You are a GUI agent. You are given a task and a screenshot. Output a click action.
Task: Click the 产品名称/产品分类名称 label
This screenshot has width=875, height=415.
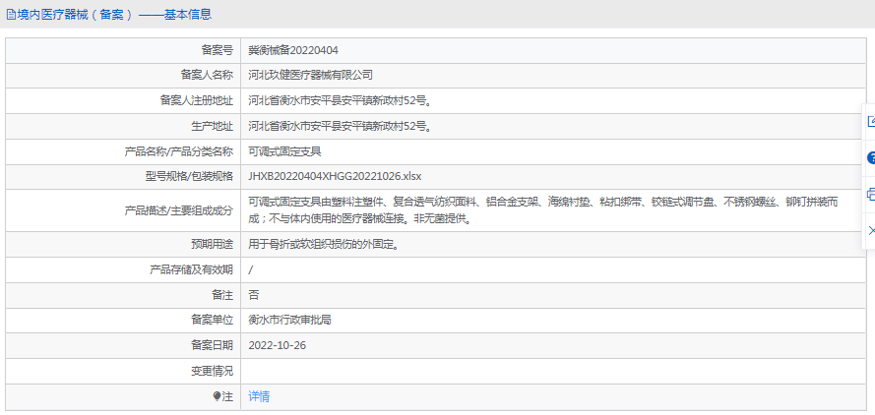(178, 151)
